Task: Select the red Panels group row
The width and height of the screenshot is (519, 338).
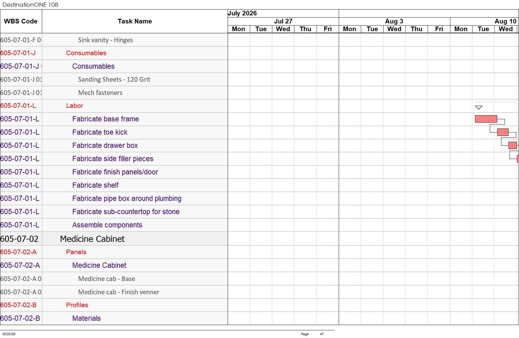Action: click(114, 252)
